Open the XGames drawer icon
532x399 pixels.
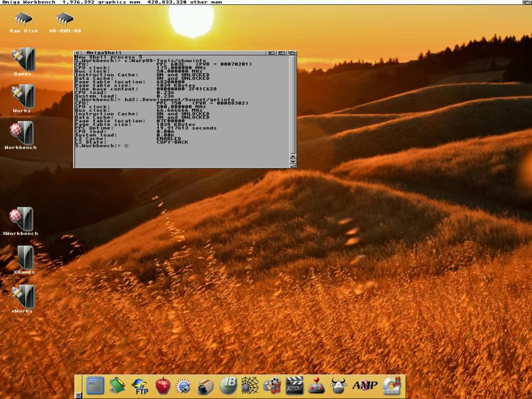pos(24,258)
